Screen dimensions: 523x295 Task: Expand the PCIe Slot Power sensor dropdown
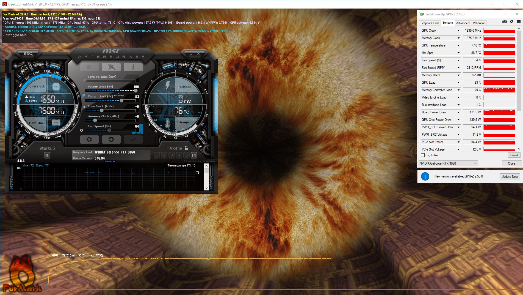tap(458, 142)
